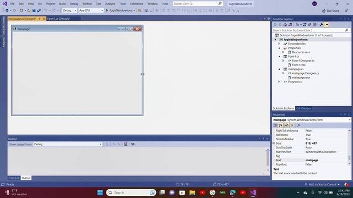Click the top Search (Ctrl+Q) box
Image resolution: width=353 pixels, height=198 pixels.
tap(197, 4)
